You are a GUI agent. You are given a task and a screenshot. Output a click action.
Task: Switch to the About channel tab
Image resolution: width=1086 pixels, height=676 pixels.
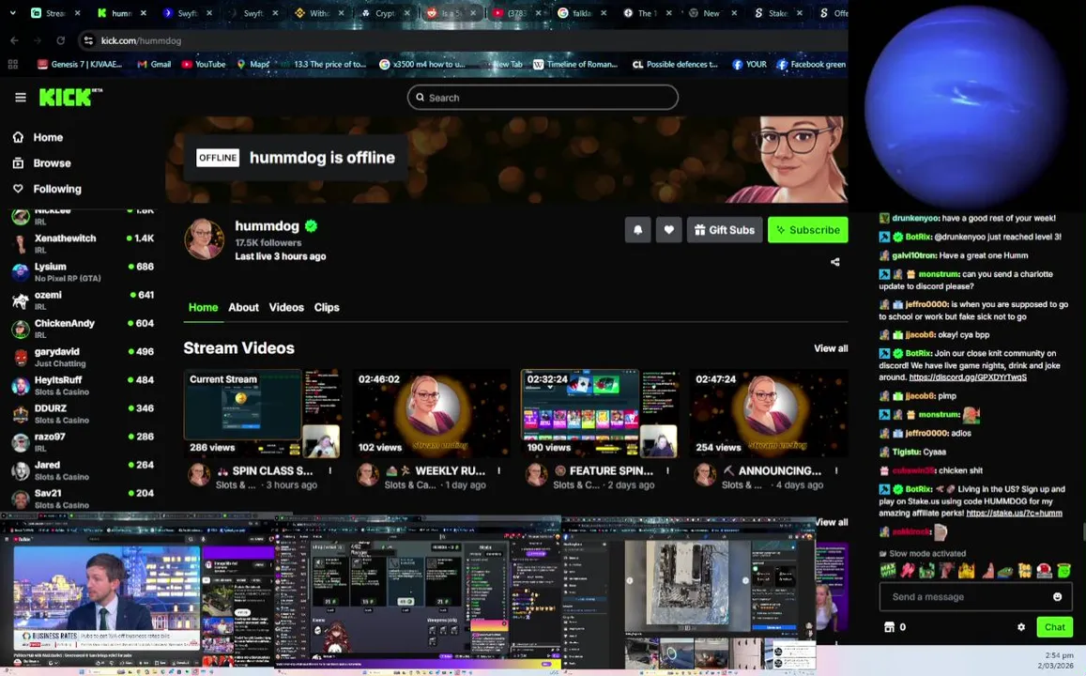(244, 308)
